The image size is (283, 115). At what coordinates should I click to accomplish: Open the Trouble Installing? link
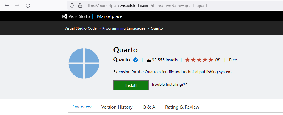pyautogui.click(x=168, y=84)
